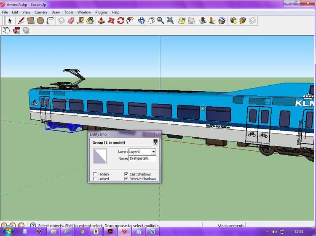Viewport: 316px width, 236px height.
Task: Open the Plugins menu
Action: click(x=102, y=12)
